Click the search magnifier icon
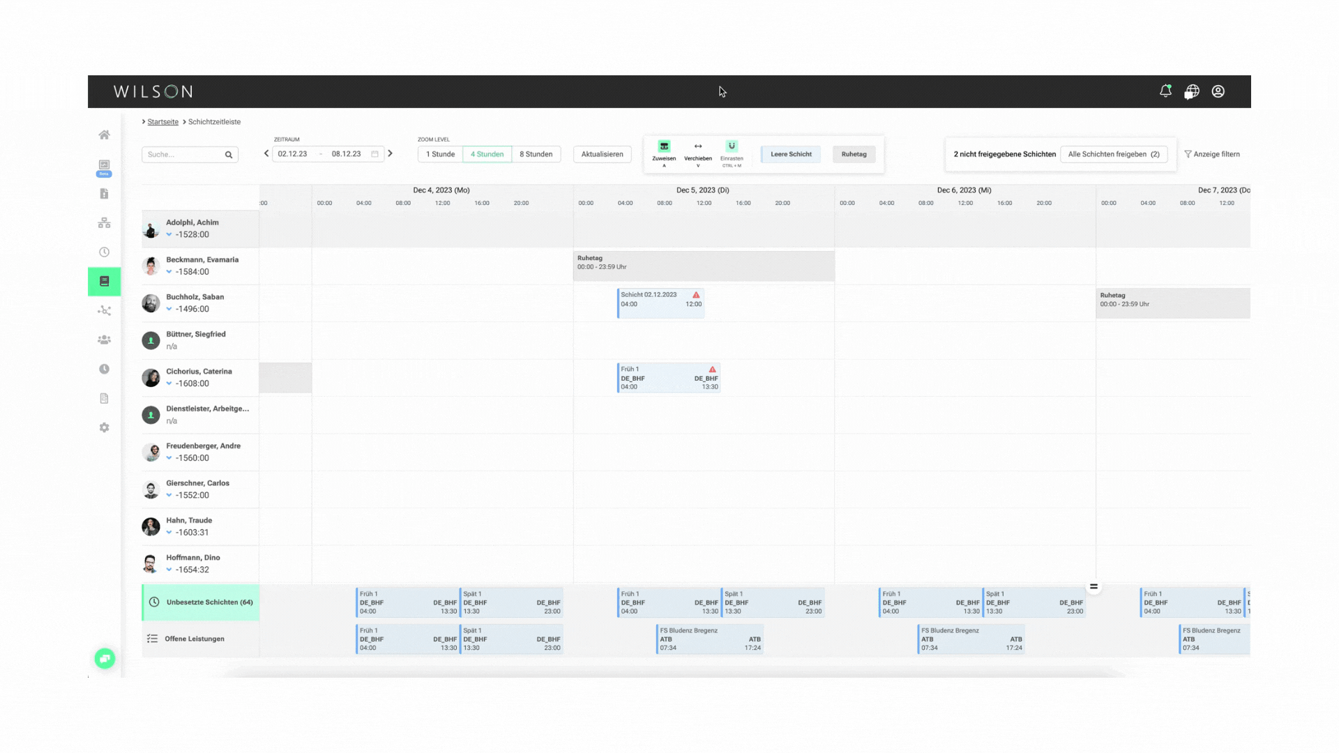 (229, 155)
